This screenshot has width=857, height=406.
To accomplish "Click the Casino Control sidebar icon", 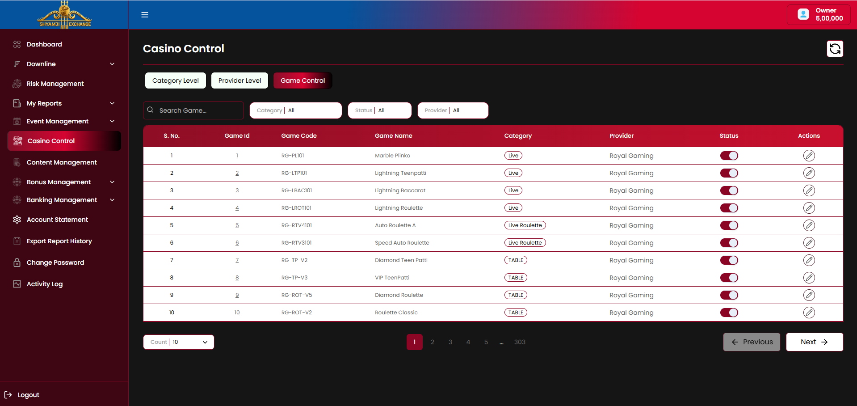I will pos(18,141).
